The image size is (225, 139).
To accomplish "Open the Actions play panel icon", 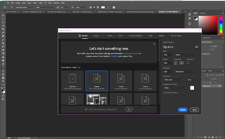I will tap(190, 18).
